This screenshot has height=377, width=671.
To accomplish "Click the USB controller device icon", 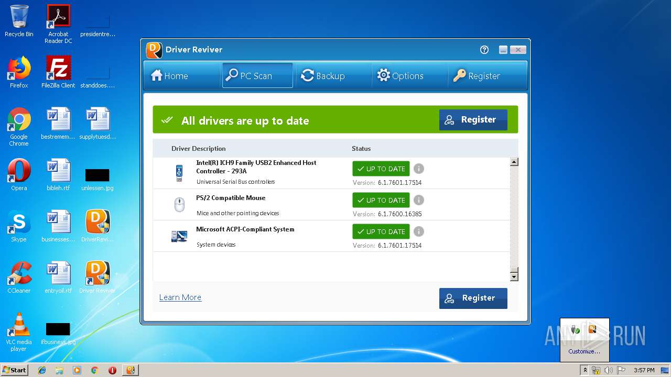I will click(179, 173).
